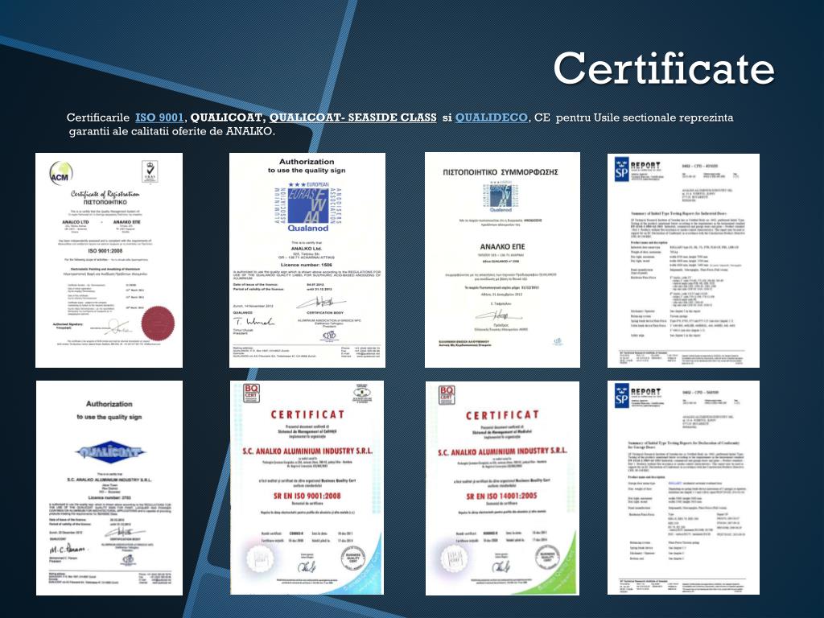The width and height of the screenshot is (824, 618).
Task: Click the blue QUALICOAT logo
Action: click(x=109, y=452)
